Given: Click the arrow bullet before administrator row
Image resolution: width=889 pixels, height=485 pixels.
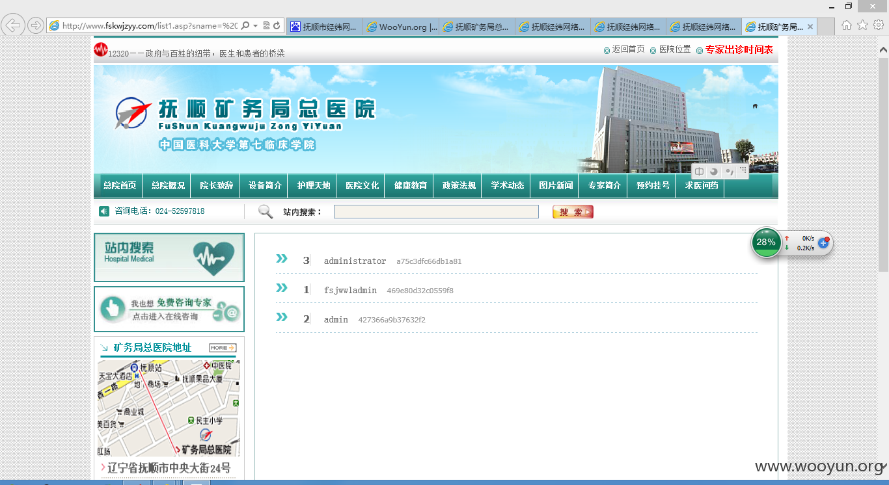Looking at the screenshot, I should tap(282, 259).
